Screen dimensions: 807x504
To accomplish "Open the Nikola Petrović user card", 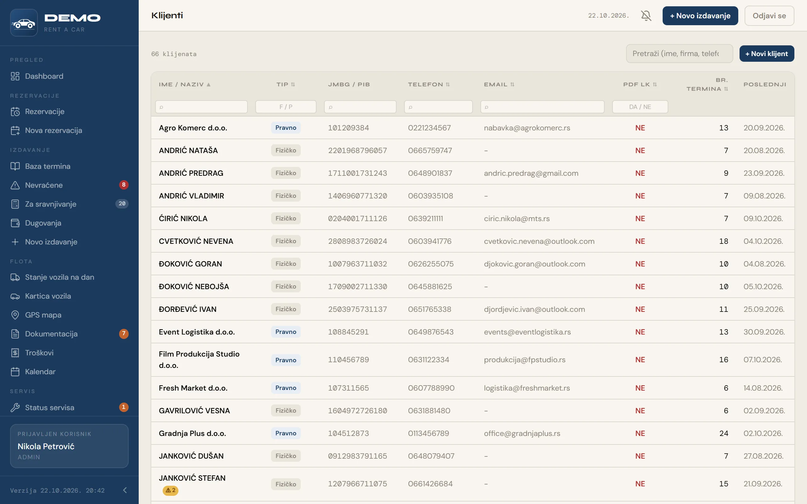I will (x=69, y=446).
